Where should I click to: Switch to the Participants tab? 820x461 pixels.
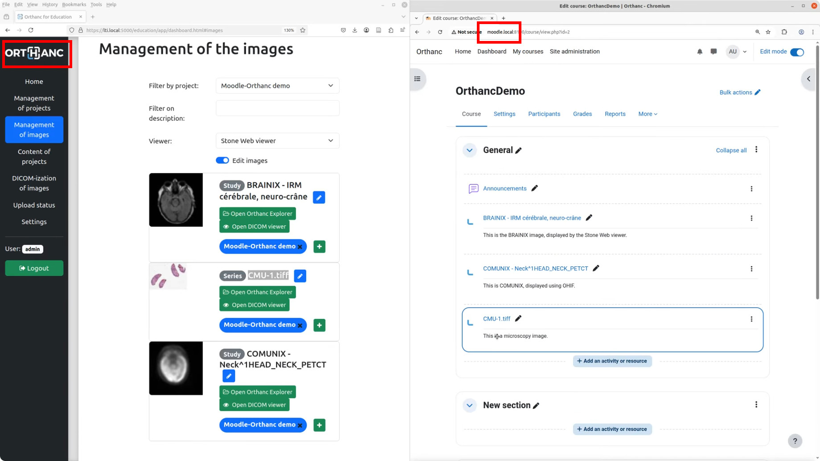(544, 114)
